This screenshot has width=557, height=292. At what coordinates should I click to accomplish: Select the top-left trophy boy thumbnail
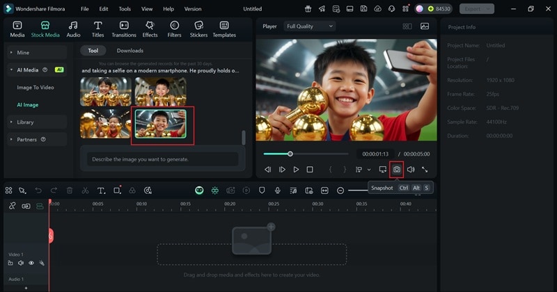click(x=106, y=92)
